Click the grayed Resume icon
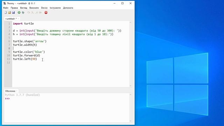This screenshot has height=126, width=224. pos(41,13)
